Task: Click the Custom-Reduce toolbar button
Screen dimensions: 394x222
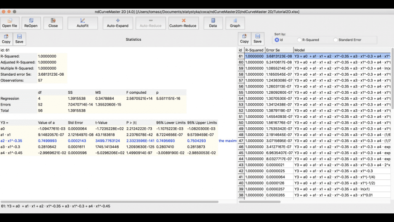Action: pos(183,23)
